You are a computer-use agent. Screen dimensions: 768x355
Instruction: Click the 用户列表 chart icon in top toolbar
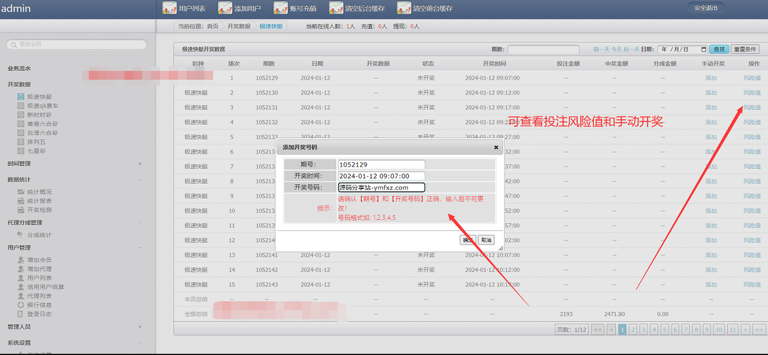169,8
